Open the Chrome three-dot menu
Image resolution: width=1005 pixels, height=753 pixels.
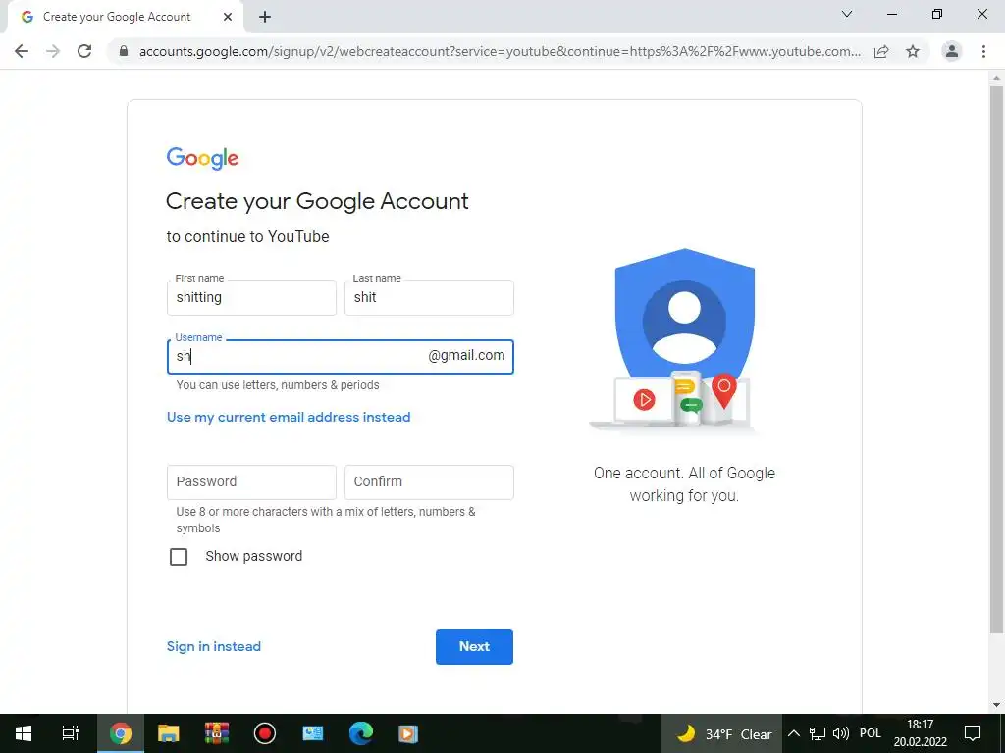coord(983,51)
